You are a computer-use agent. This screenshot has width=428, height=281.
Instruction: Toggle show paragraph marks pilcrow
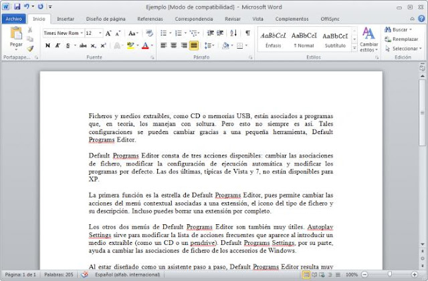coord(247,33)
